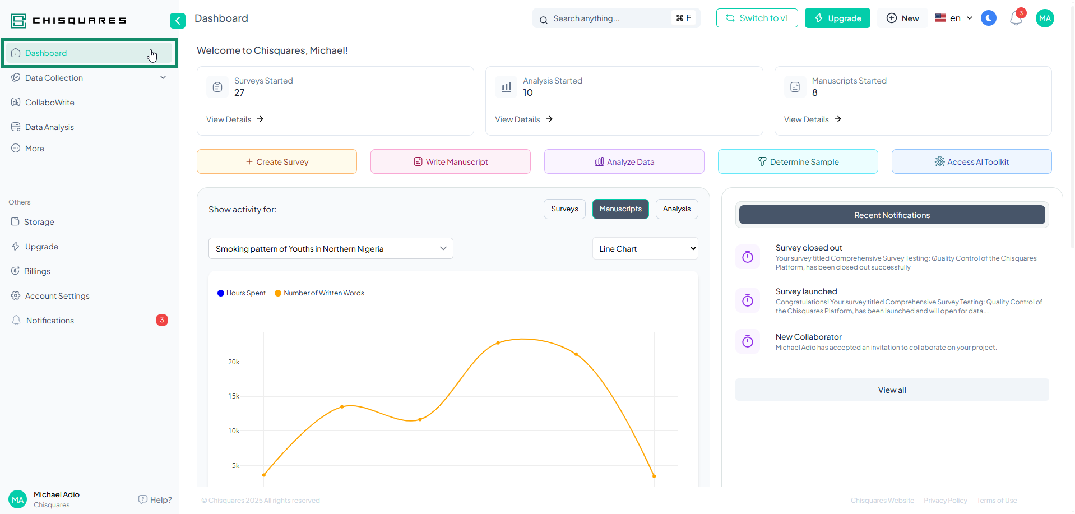Open Storage in the sidebar
Screen dimensions: 1075x514
coord(39,222)
